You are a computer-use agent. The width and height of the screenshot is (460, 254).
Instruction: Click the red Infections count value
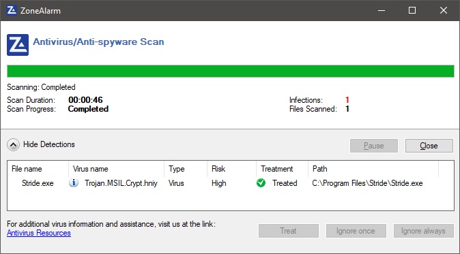(347, 100)
